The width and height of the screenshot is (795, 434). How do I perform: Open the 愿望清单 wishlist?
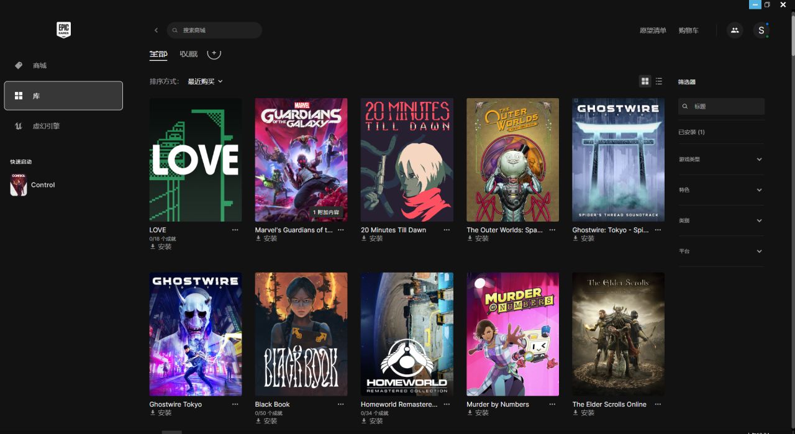653,30
